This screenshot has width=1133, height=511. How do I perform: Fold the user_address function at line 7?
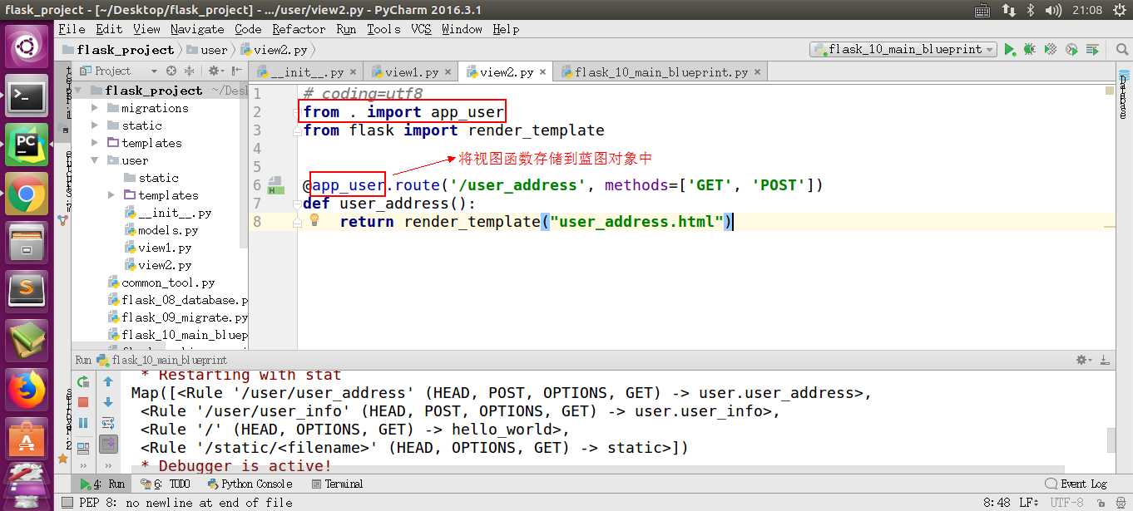(297, 204)
